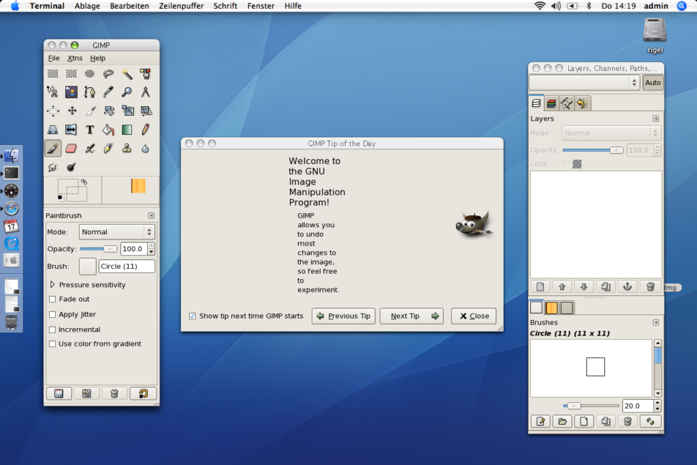Select the Smudge tool

52,167
